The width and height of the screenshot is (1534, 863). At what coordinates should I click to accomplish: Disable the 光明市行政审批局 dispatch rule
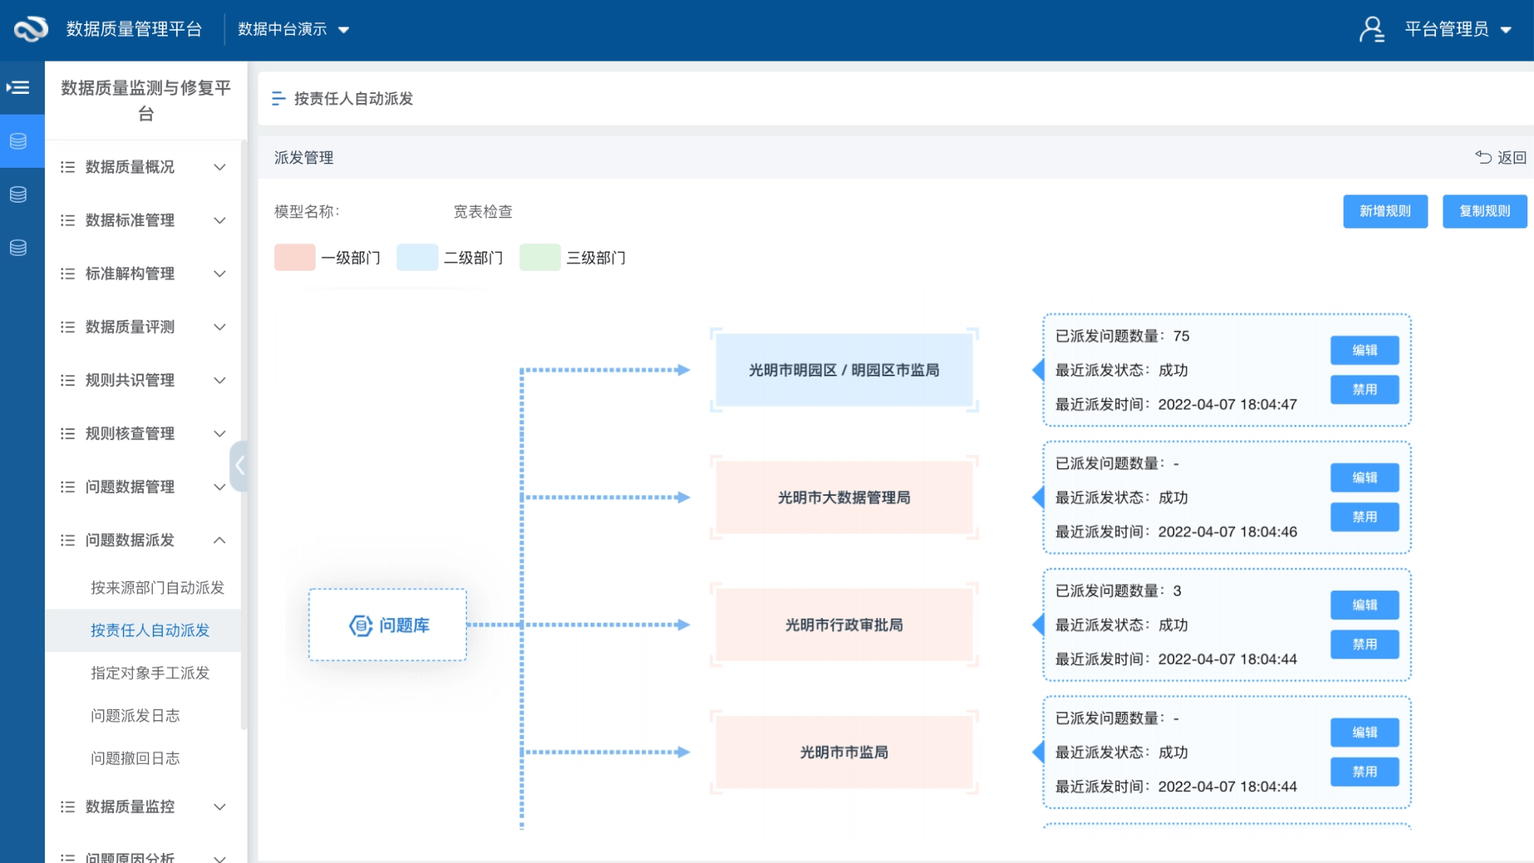point(1364,645)
